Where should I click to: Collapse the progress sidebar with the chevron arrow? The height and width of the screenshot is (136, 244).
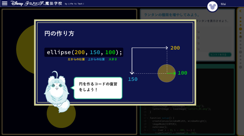click(x=240, y=11)
